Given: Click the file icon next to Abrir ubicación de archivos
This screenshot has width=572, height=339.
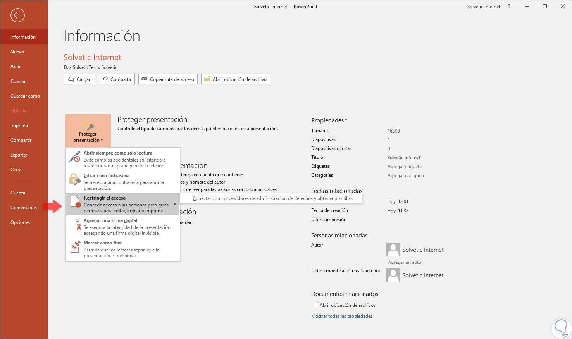Looking at the screenshot, I should (316, 305).
